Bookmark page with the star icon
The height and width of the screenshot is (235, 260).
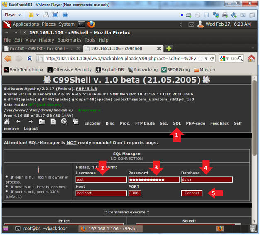[x=200, y=59]
